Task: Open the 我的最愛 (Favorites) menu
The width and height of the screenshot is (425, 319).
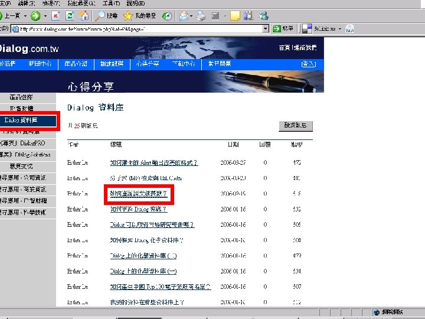Action: click(x=81, y=4)
